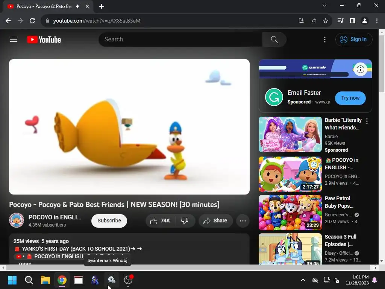Click the Season 3 Full Episodes title
Screen dimensions: 385x289
pos(341,240)
